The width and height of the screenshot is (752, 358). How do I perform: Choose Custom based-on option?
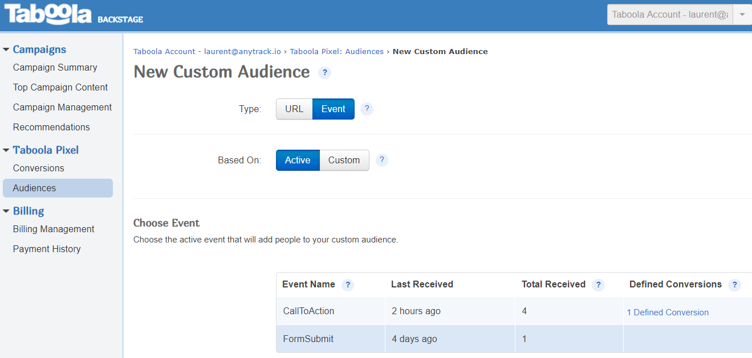point(344,160)
